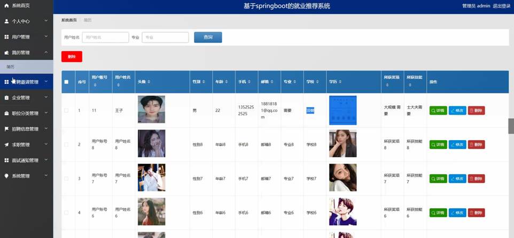
Task: Click 系统首页 breadcrumb link
Action: [x=69, y=20]
